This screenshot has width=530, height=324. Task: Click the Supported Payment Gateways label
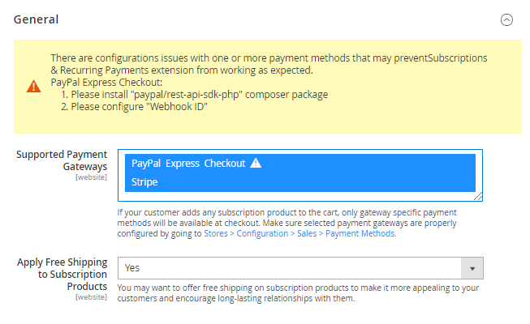click(62, 160)
